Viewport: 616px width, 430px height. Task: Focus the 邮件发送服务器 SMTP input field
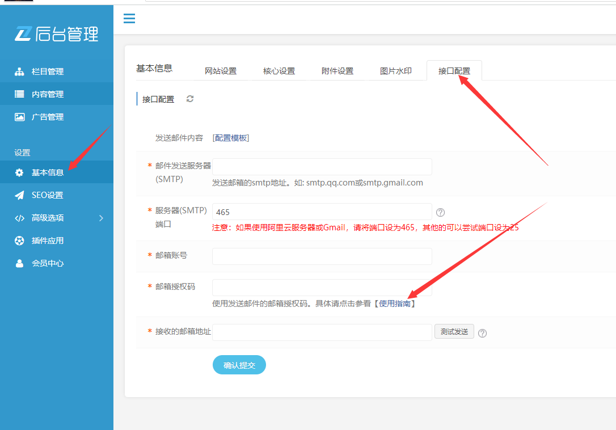(x=322, y=167)
